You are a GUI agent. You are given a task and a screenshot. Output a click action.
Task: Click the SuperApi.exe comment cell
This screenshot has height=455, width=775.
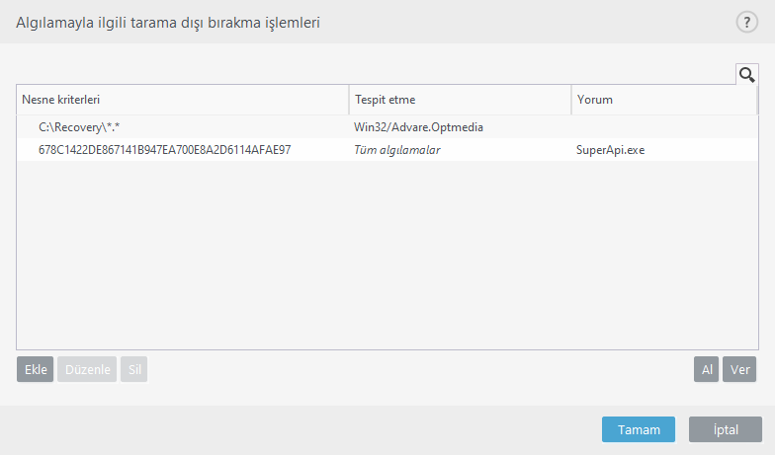pyautogui.click(x=611, y=150)
